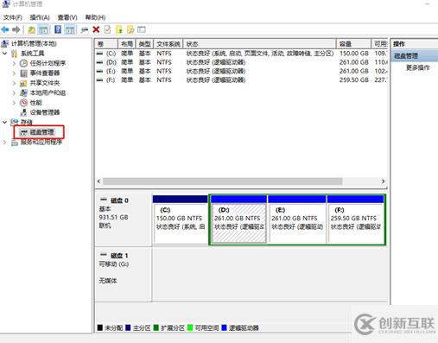Select 性能 icon in tree
The height and width of the screenshot is (343, 438).
[23, 103]
